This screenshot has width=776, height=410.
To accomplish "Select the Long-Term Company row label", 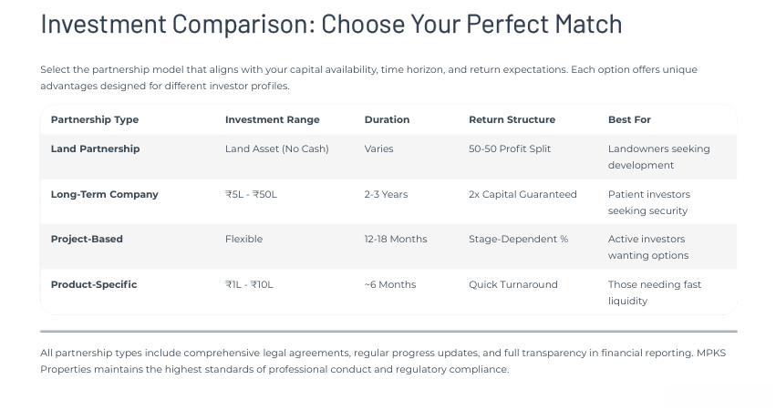I will (104, 194).
